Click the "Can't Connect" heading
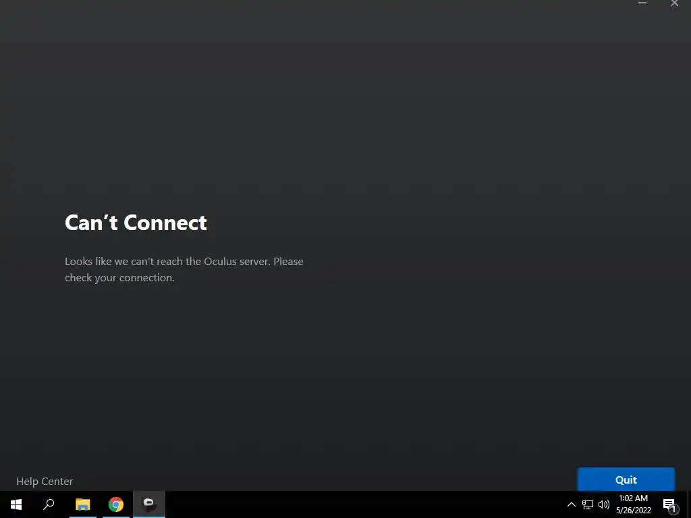This screenshot has height=518, width=691. point(136,223)
